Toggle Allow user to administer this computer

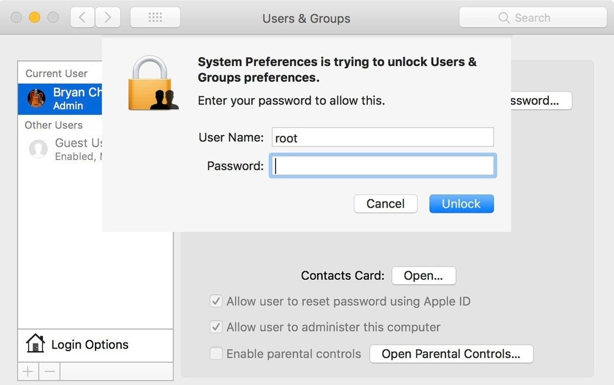pyautogui.click(x=216, y=327)
